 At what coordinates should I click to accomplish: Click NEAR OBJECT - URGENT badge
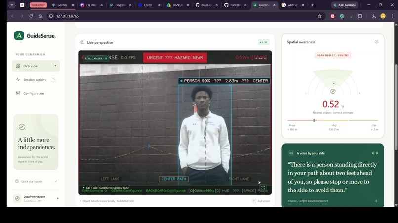[x=332, y=55]
